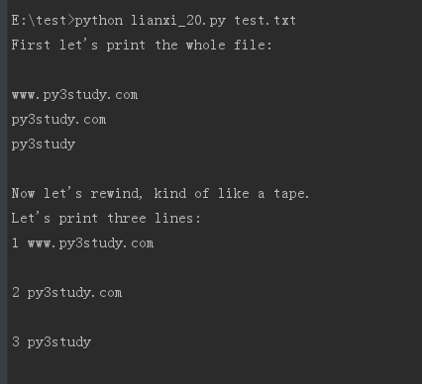Click the word 'tape.' in rewind line

[x=291, y=194]
